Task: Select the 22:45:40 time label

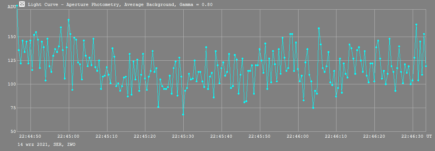Action: click(222, 136)
